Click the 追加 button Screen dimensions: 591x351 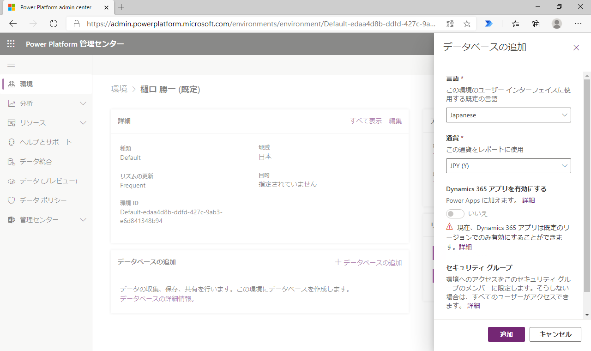tap(507, 334)
